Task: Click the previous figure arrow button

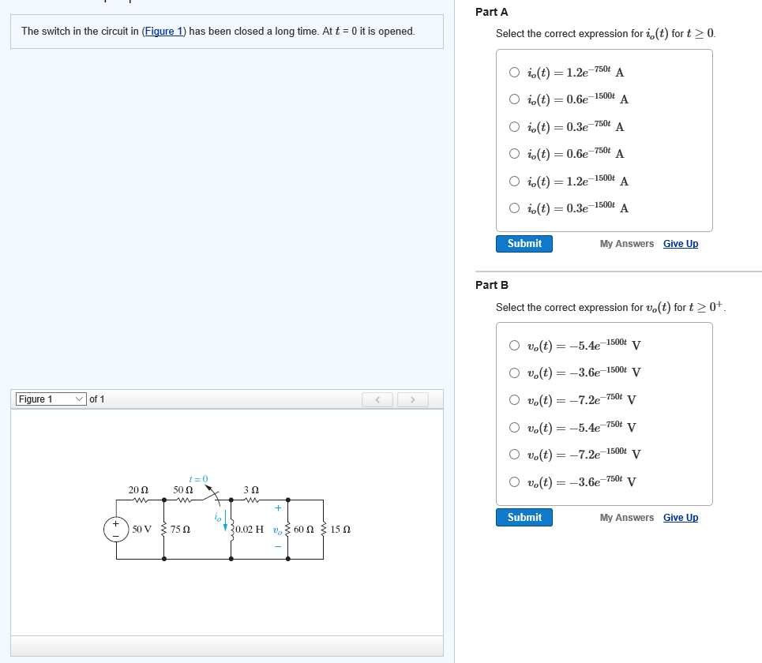Action: [x=377, y=399]
